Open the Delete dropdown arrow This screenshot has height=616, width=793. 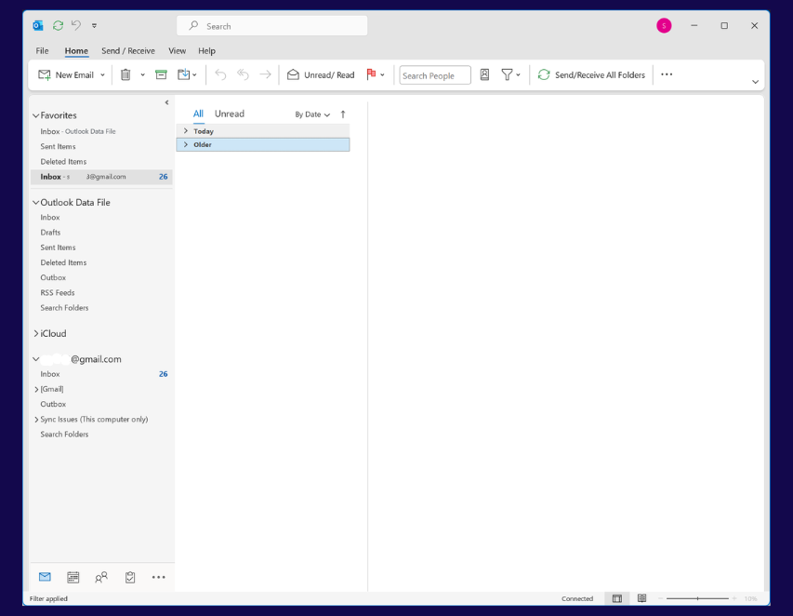142,75
